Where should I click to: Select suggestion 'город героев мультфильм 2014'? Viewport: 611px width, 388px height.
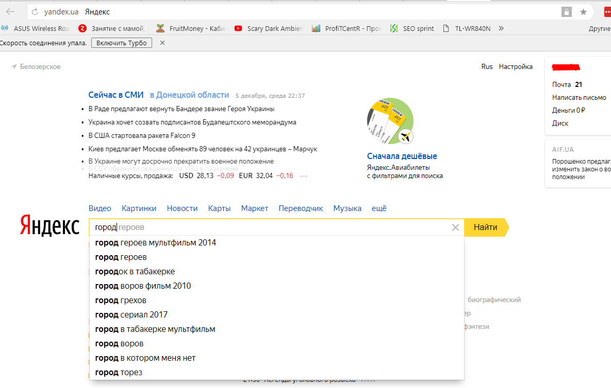coord(156,242)
